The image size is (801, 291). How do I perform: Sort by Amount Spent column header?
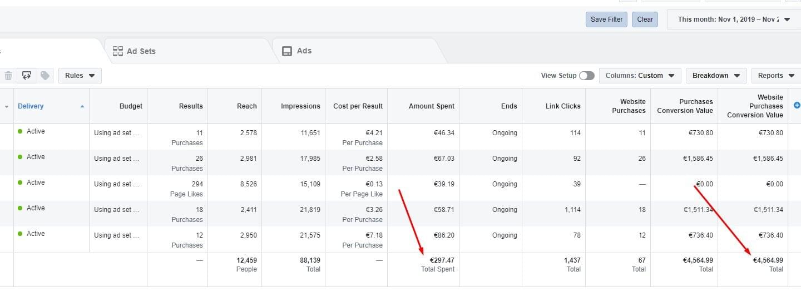point(431,106)
